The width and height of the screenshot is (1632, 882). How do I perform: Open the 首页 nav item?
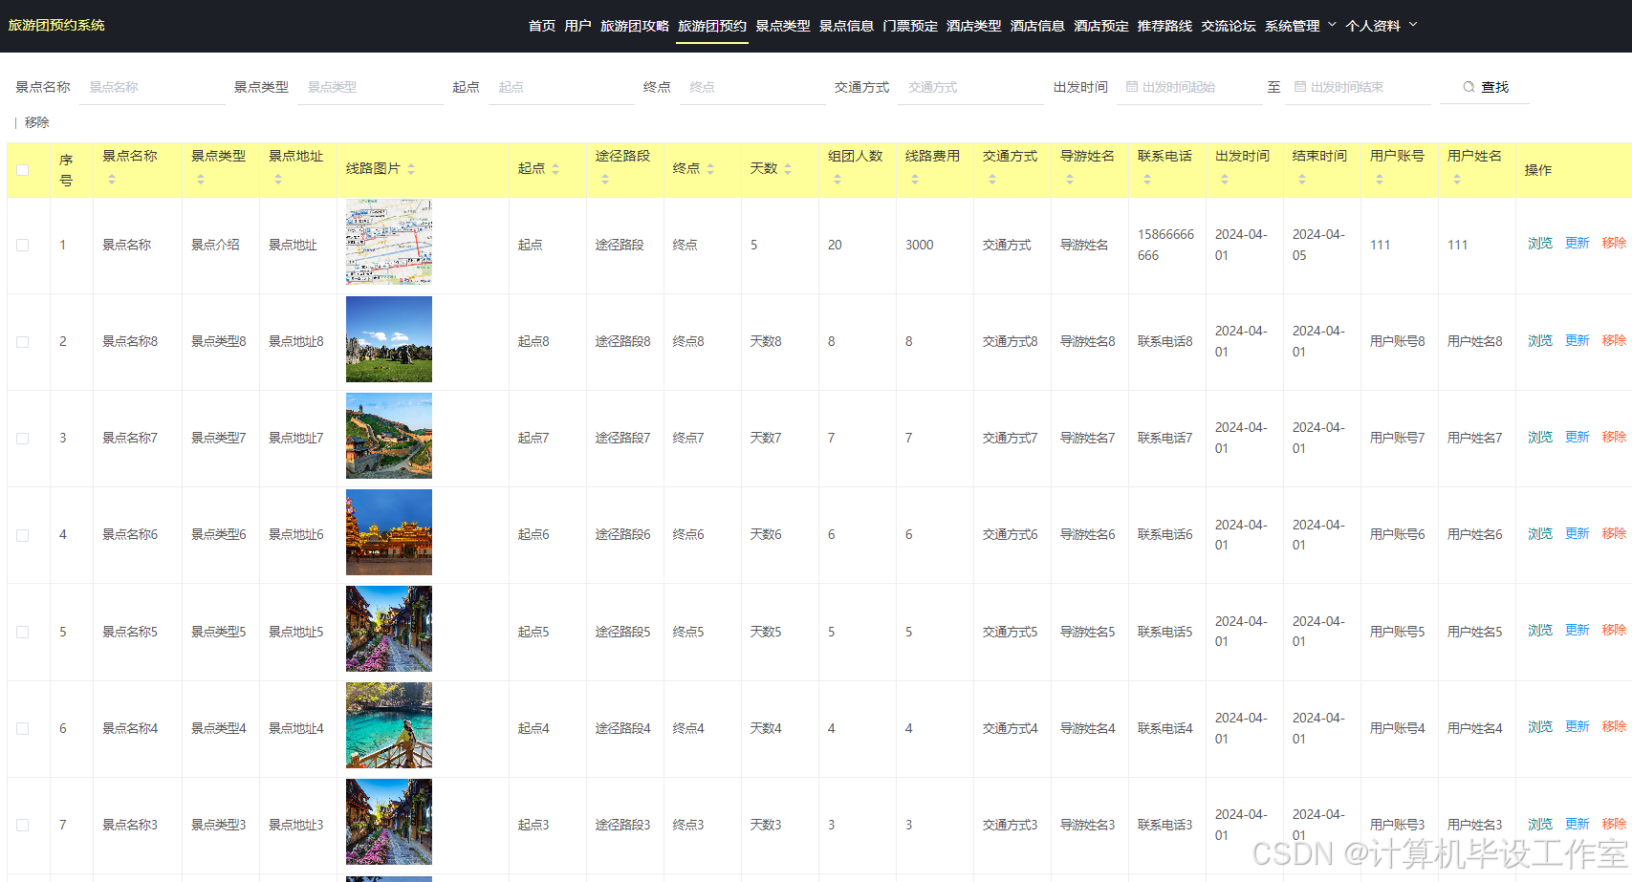tap(542, 26)
